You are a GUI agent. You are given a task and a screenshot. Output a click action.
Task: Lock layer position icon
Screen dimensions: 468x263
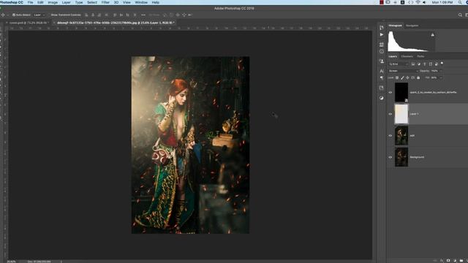coord(408,77)
